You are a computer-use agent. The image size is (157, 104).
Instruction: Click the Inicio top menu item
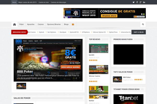tap(14, 2)
